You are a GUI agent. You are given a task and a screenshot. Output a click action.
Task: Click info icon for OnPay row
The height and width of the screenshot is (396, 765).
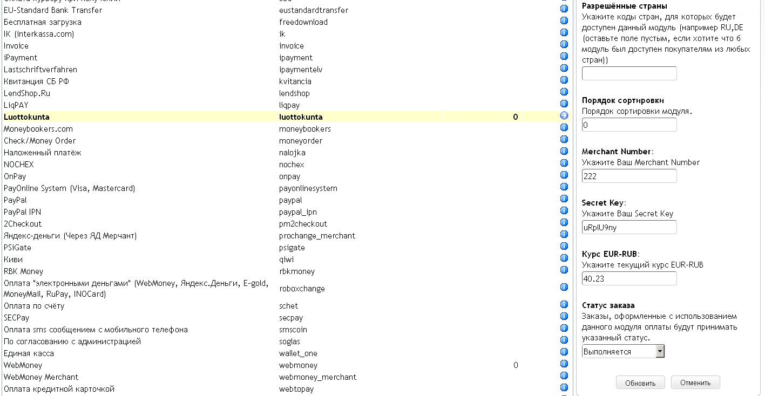(x=564, y=175)
